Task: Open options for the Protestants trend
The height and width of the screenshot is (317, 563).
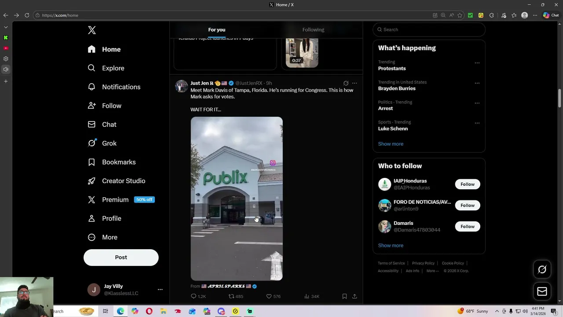Action: click(477, 63)
